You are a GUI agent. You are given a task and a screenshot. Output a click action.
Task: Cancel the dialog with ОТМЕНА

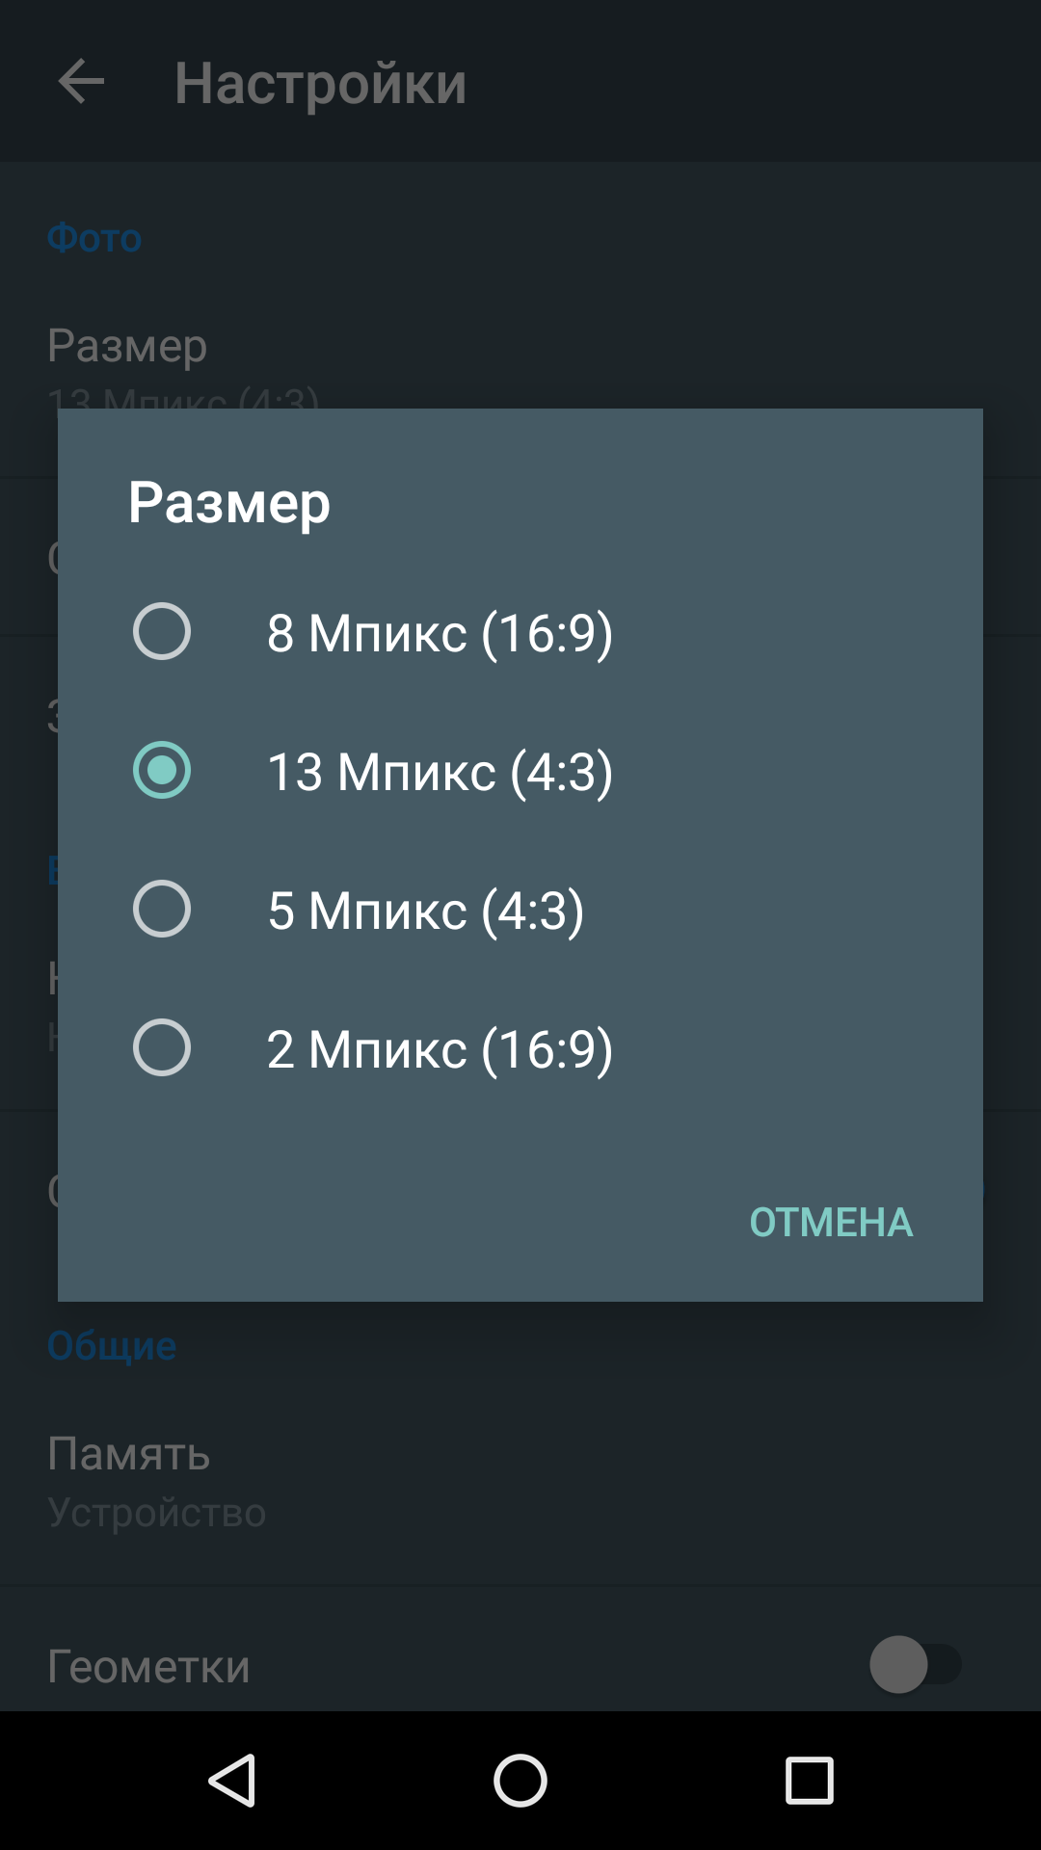point(831,1222)
